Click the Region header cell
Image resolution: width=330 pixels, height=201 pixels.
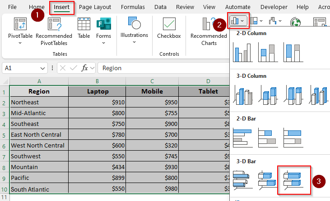[39, 91]
